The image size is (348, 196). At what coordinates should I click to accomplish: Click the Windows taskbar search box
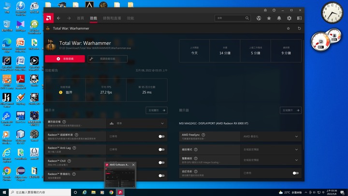(x=40, y=192)
